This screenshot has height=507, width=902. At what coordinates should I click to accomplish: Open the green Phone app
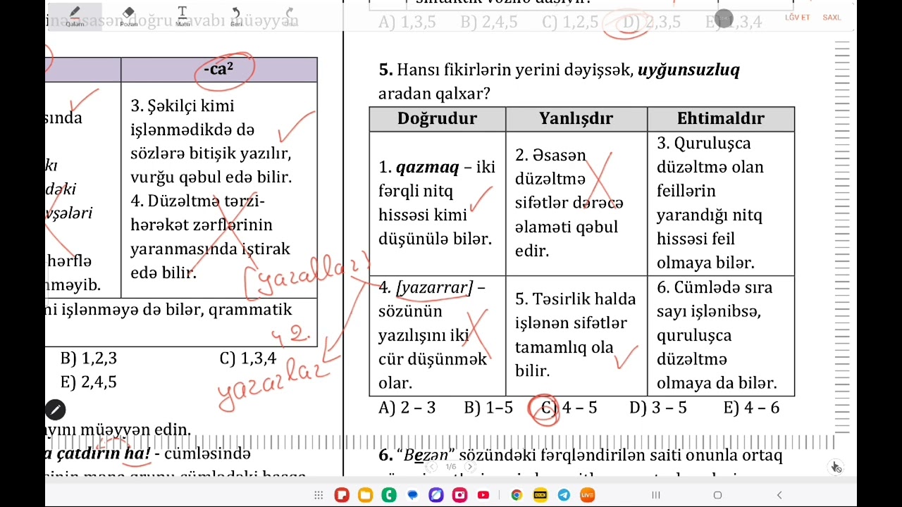coord(389,495)
